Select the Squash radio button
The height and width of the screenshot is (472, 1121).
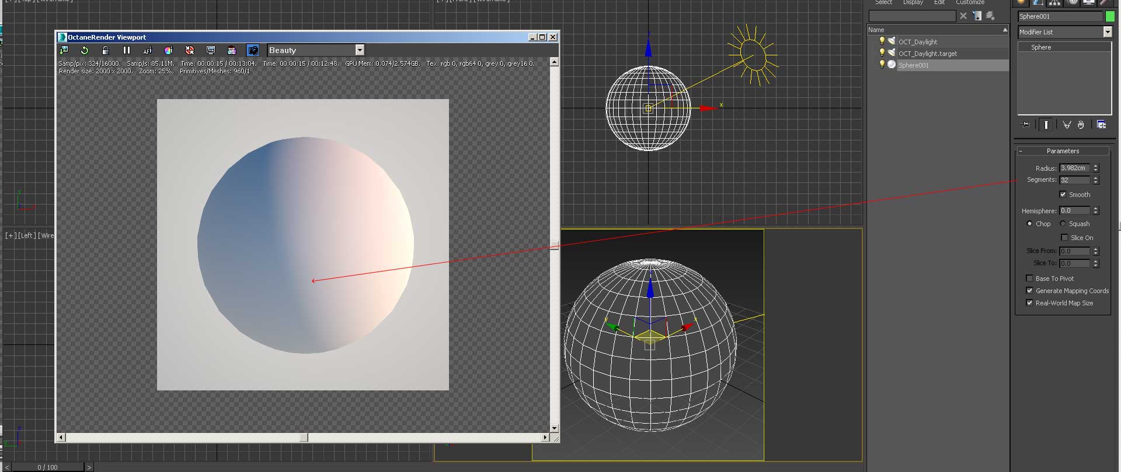pyautogui.click(x=1063, y=224)
